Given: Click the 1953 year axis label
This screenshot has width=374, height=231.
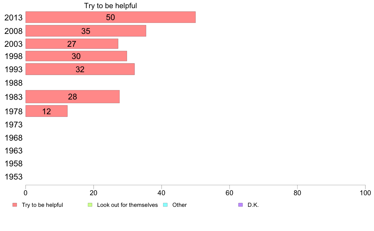Looking at the screenshot, I should pyautogui.click(x=14, y=177).
